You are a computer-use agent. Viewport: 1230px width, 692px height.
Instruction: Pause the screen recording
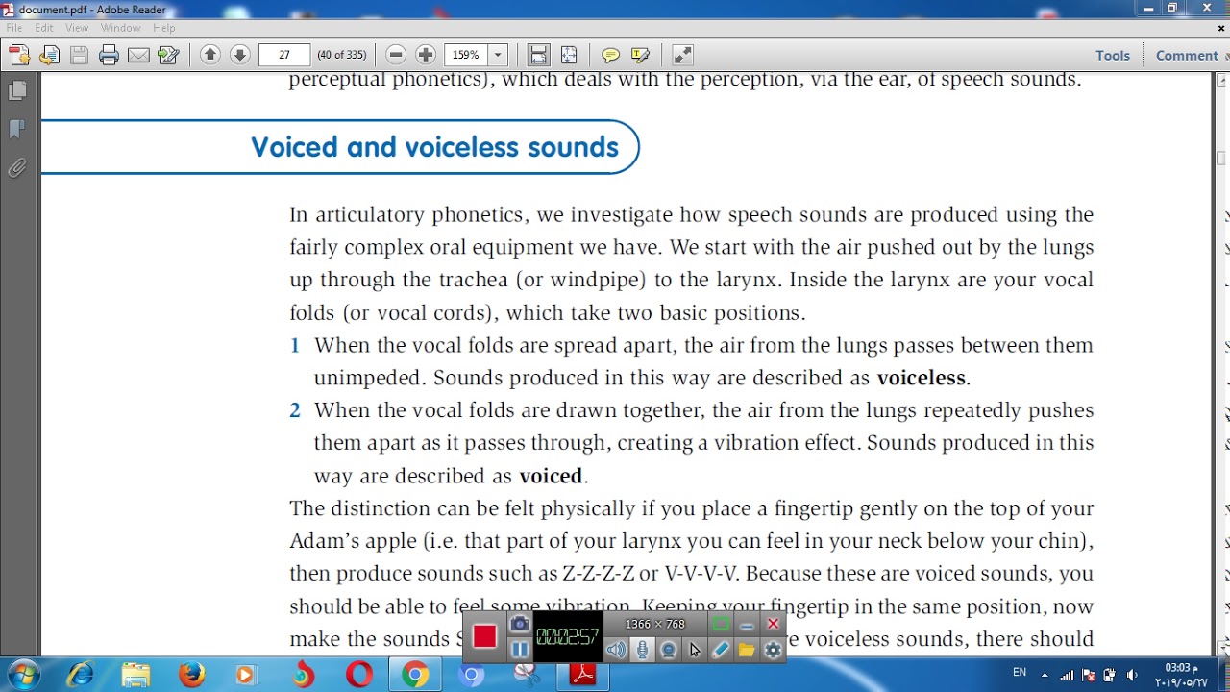[x=520, y=650]
